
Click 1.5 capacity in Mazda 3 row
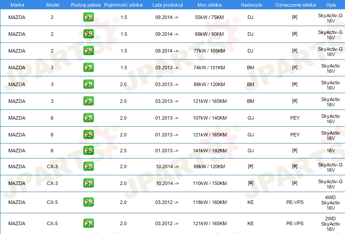124,68
